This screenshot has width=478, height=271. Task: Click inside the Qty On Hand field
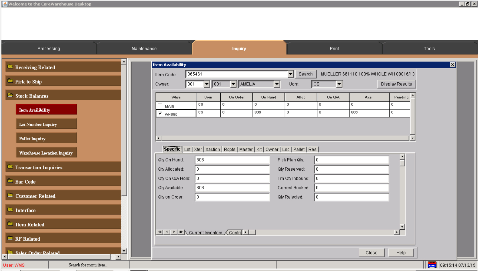coord(232,160)
